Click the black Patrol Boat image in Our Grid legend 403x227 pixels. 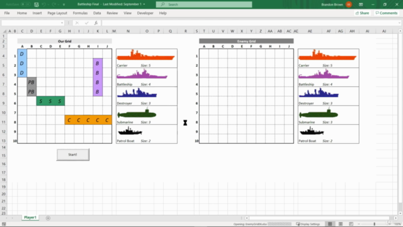tap(130, 131)
